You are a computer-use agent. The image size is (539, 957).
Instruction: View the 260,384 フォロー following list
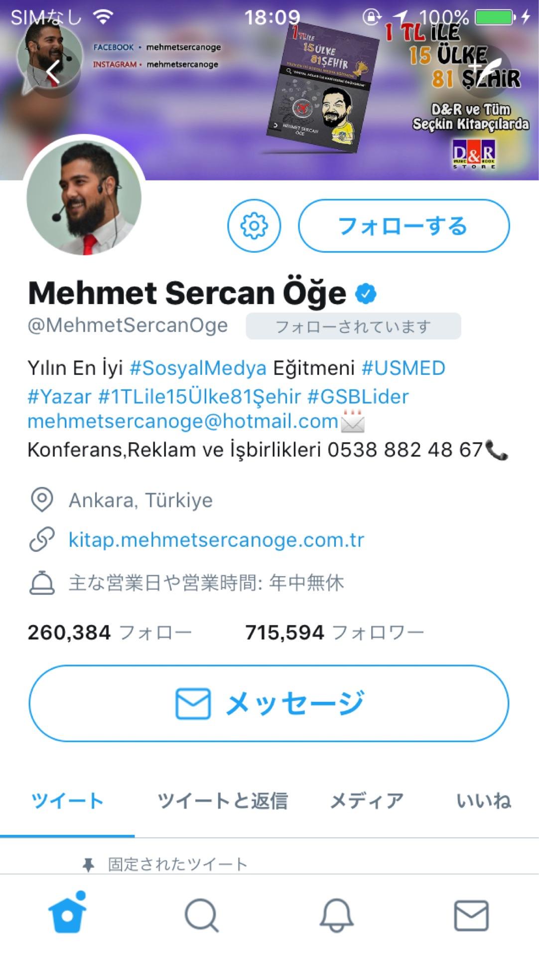(110, 633)
